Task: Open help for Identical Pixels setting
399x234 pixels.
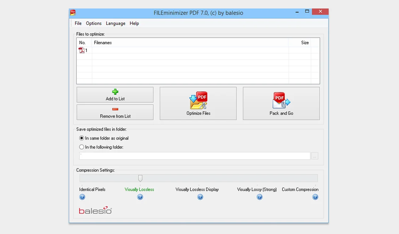Action: pos(82,197)
